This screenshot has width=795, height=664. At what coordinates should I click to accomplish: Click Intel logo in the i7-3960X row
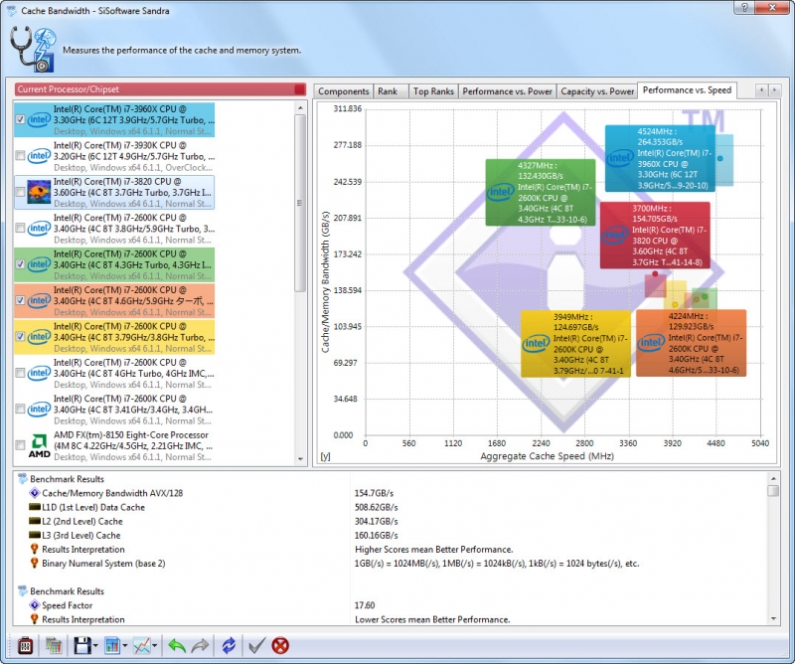39,119
